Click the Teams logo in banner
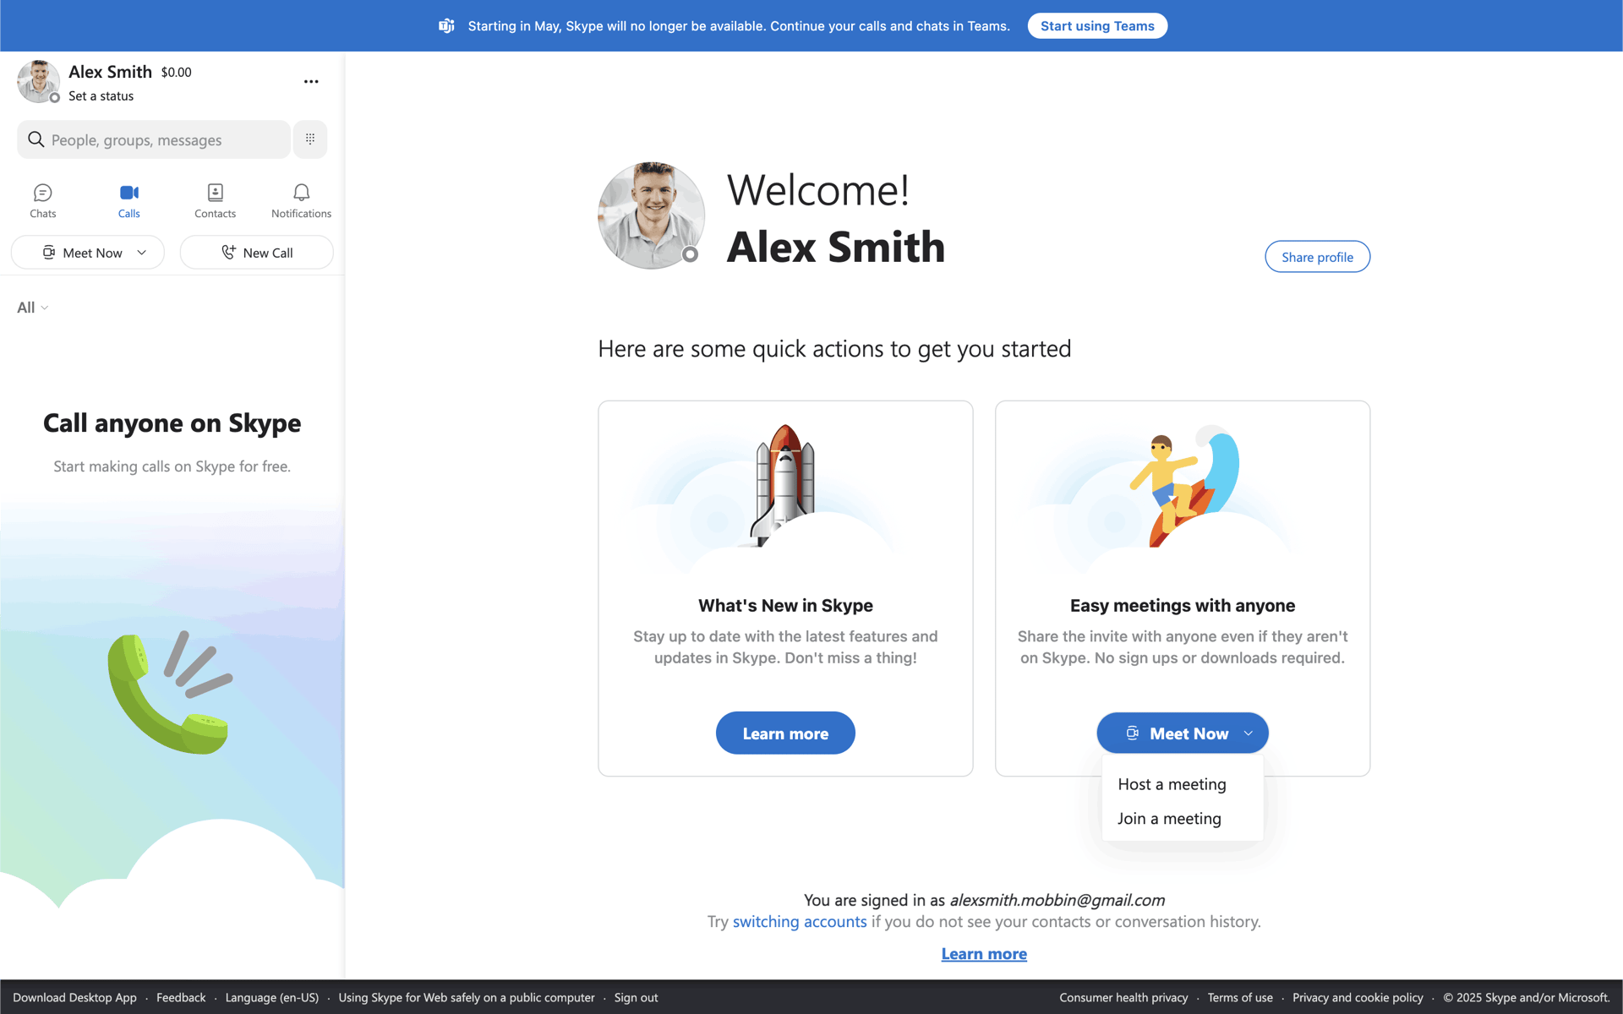This screenshot has width=1623, height=1014. click(446, 26)
